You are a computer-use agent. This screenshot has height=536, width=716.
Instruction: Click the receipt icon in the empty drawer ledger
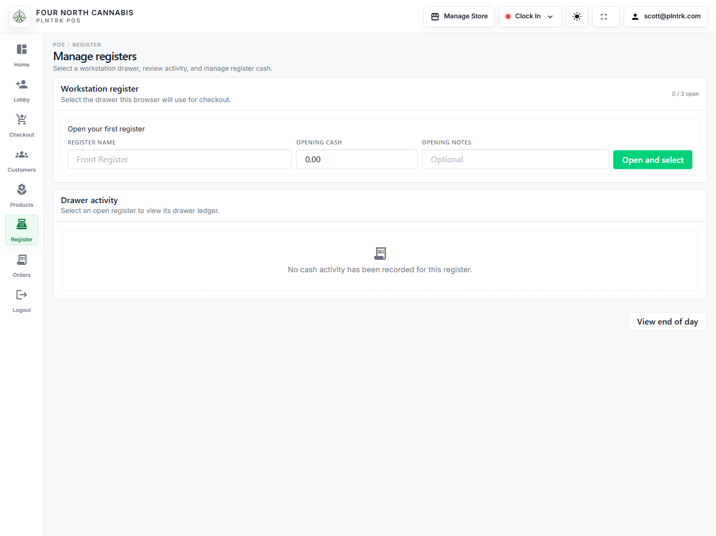point(380,253)
